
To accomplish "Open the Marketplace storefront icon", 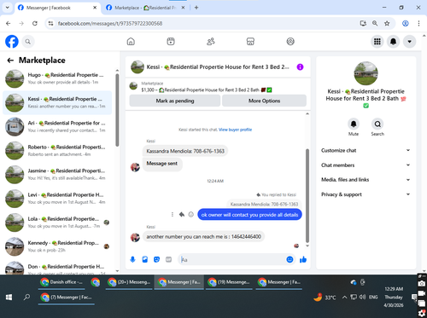I will [x=250, y=42].
